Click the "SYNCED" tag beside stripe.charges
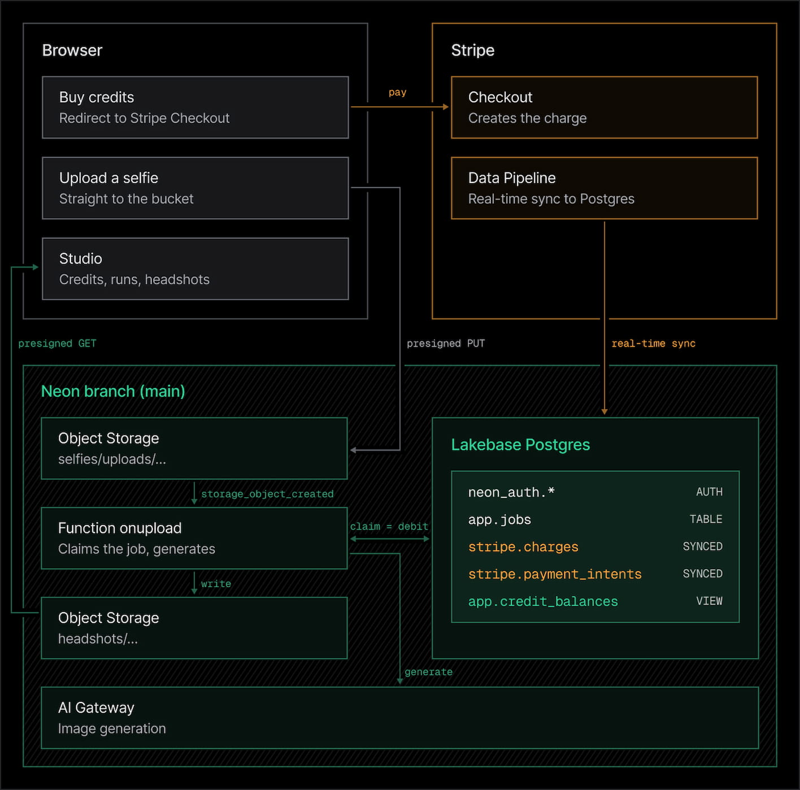 tap(702, 546)
